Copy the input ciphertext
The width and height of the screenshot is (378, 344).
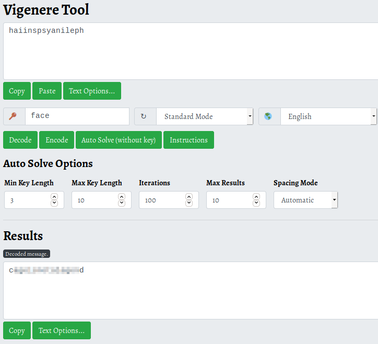[17, 91]
